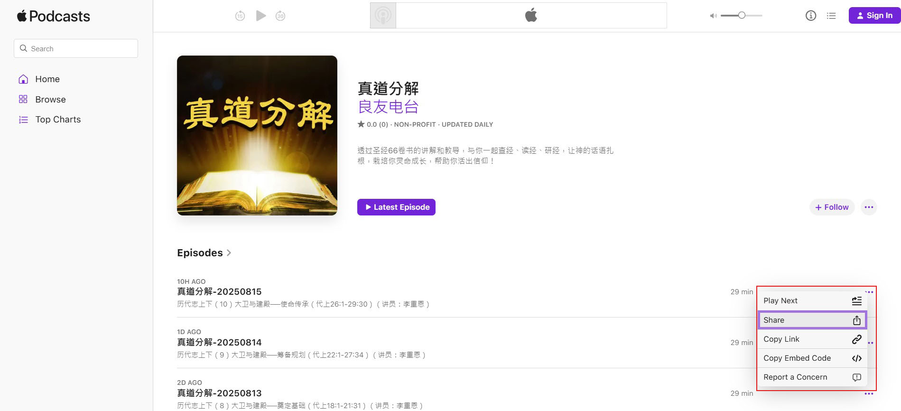
Task: Open episode 真道分解-20250814
Action: pyautogui.click(x=219, y=342)
